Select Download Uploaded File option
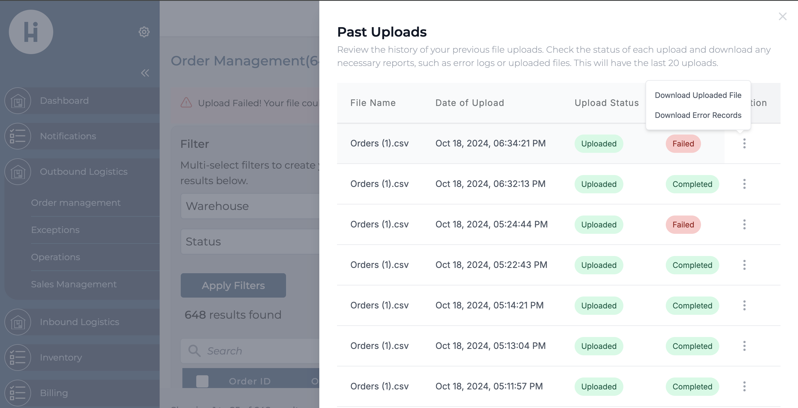This screenshot has width=798, height=408. 698,95
